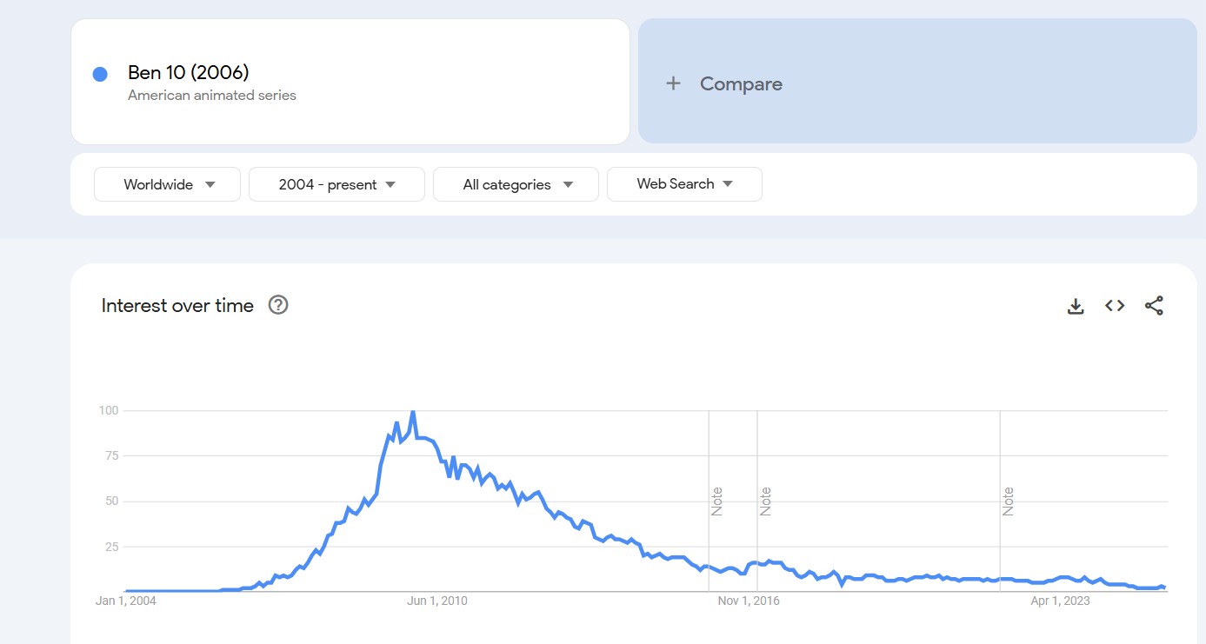Click the leftmost Note marker on the chart

pyautogui.click(x=717, y=501)
